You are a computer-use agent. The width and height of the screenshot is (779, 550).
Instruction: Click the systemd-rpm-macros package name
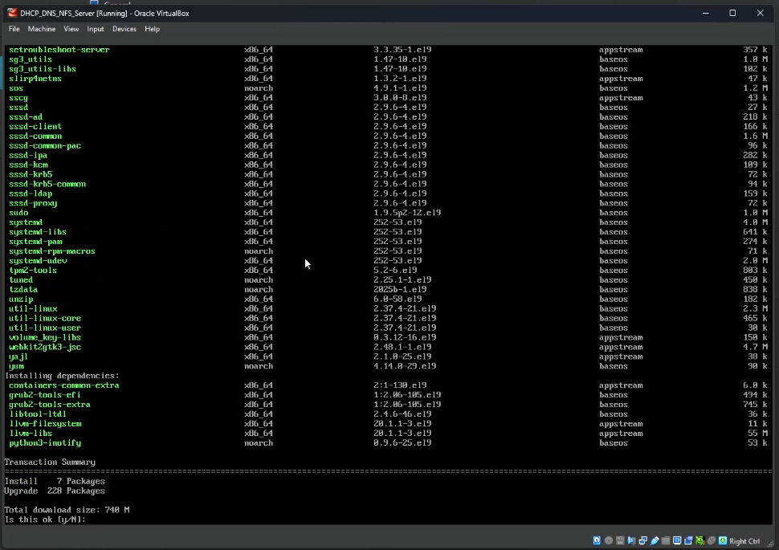(x=52, y=251)
